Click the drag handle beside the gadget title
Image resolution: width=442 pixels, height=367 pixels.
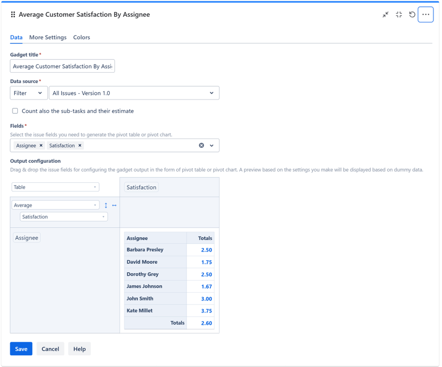(13, 14)
